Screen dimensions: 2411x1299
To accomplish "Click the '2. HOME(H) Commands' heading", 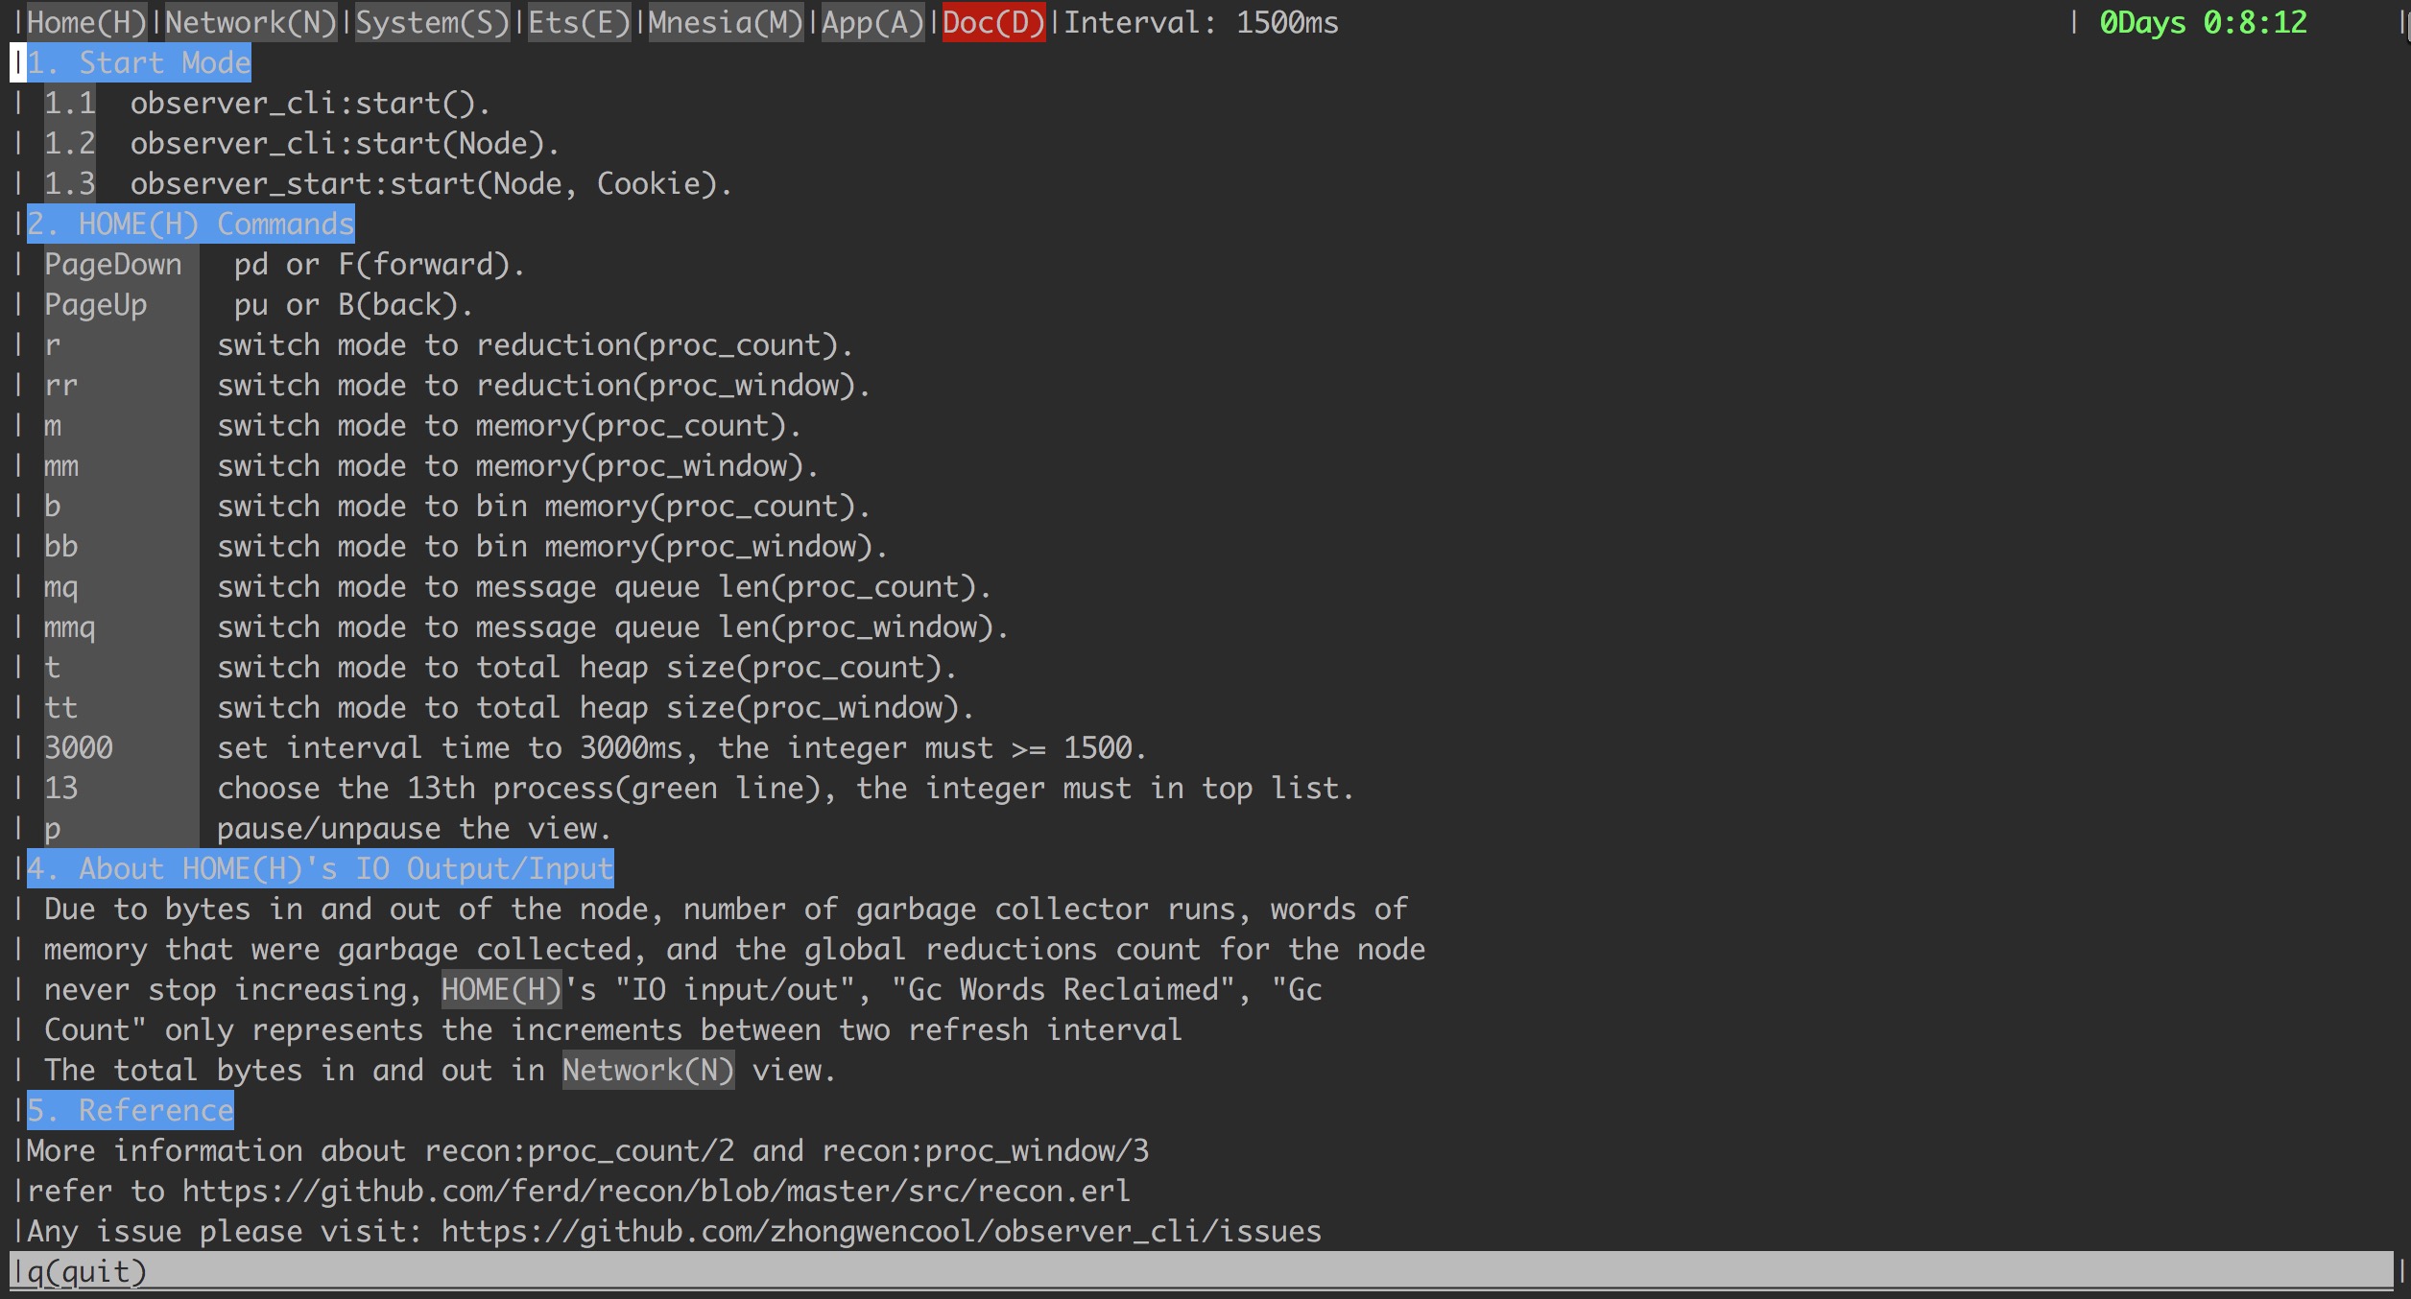I will click(190, 224).
